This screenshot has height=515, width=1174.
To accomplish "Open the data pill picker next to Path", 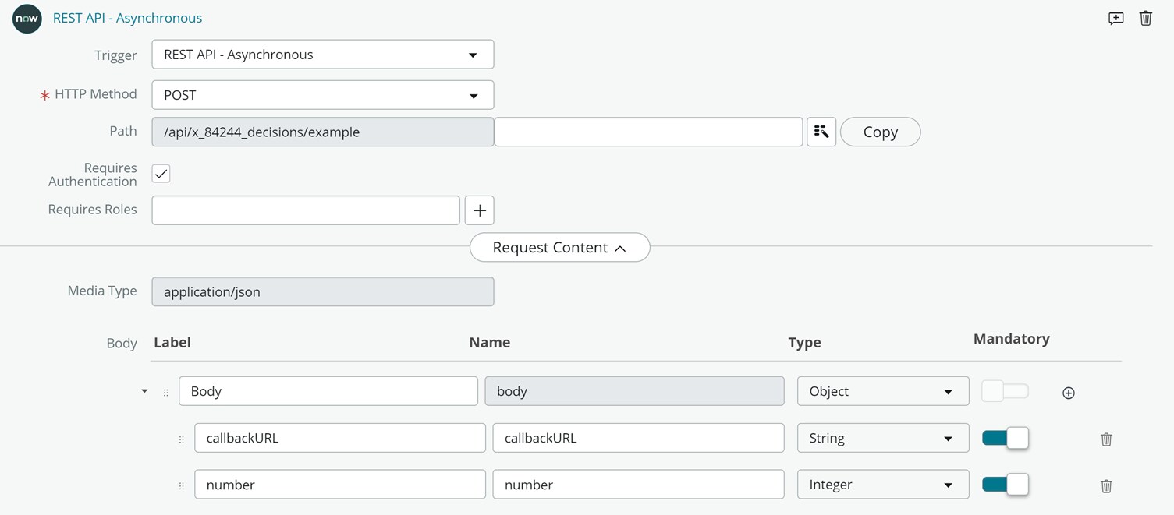I will pos(821,132).
